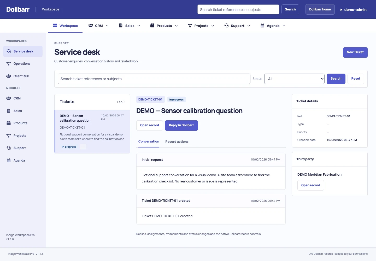The height and width of the screenshot is (261, 376).
Task: Click Open record button under ticket title
Action: point(150,126)
